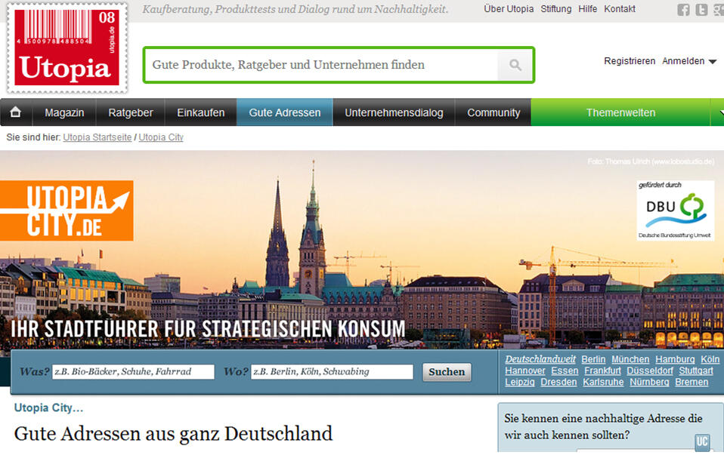Image resolution: width=724 pixels, height=455 pixels.
Task: Click the red Utopia stamp logo
Action: [x=67, y=47]
